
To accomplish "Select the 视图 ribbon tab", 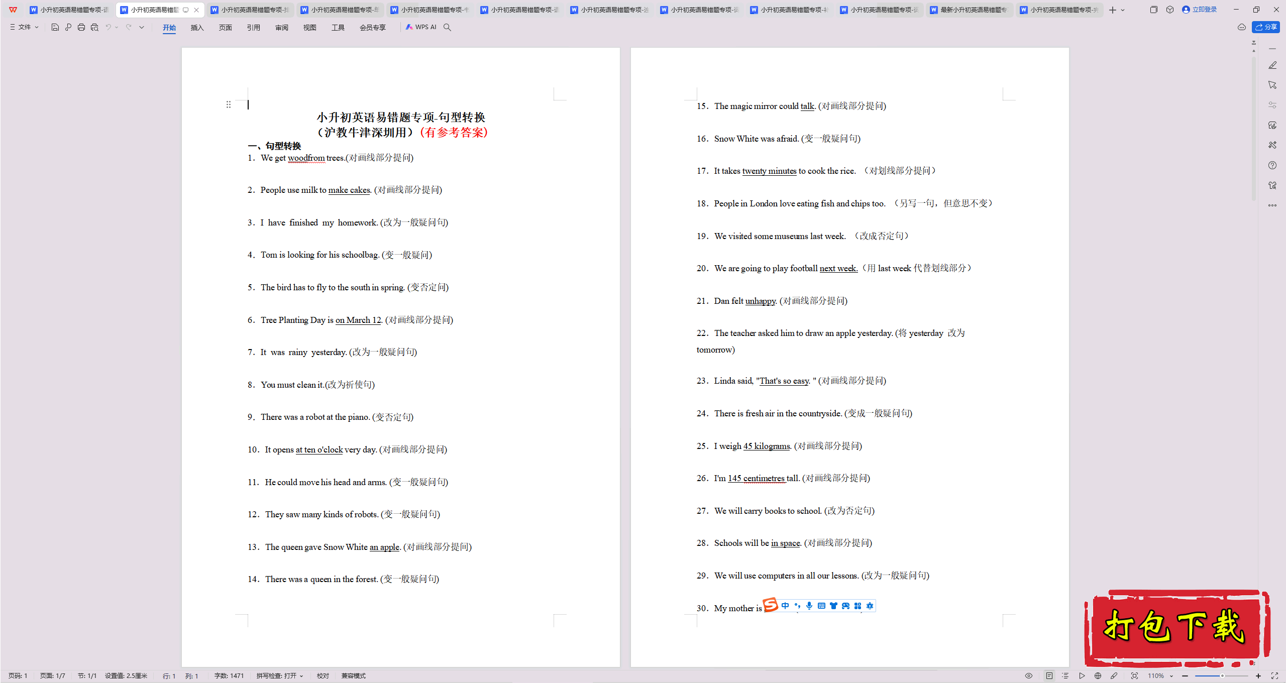I will [310, 28].
